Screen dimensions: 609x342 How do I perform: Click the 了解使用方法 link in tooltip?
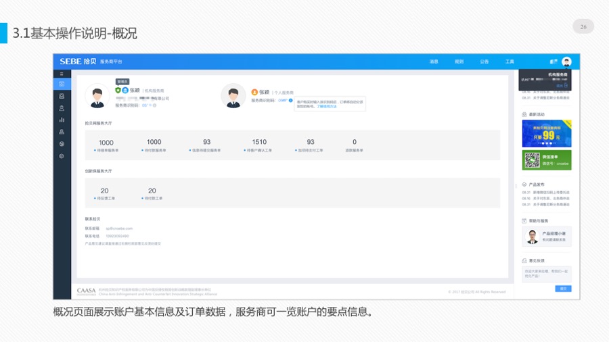[x=327, y=106]
